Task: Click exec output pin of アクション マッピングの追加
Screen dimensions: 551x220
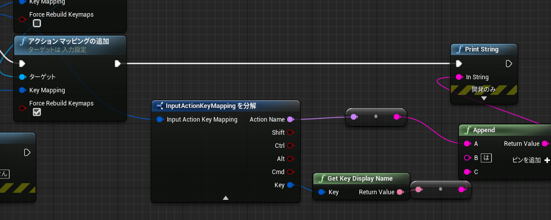Action: [x=118, y=64]
